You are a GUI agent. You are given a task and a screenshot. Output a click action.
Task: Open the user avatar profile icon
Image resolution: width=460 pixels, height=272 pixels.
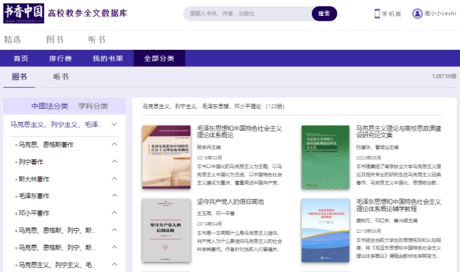pos(417,13)
